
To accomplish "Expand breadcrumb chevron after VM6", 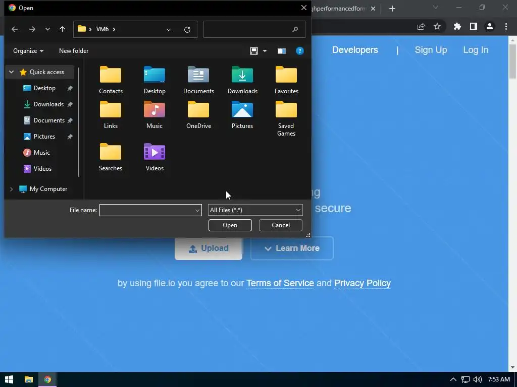I will pyautogui.click(x=114, y=29).
